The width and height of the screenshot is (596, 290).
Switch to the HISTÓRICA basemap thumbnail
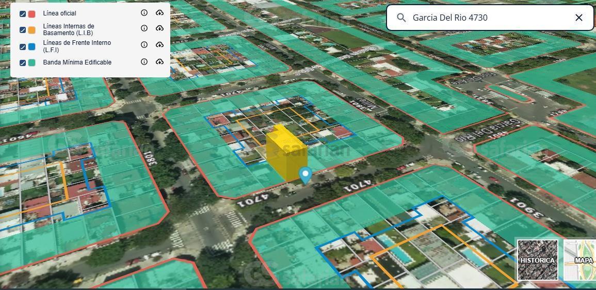[538, 260]
